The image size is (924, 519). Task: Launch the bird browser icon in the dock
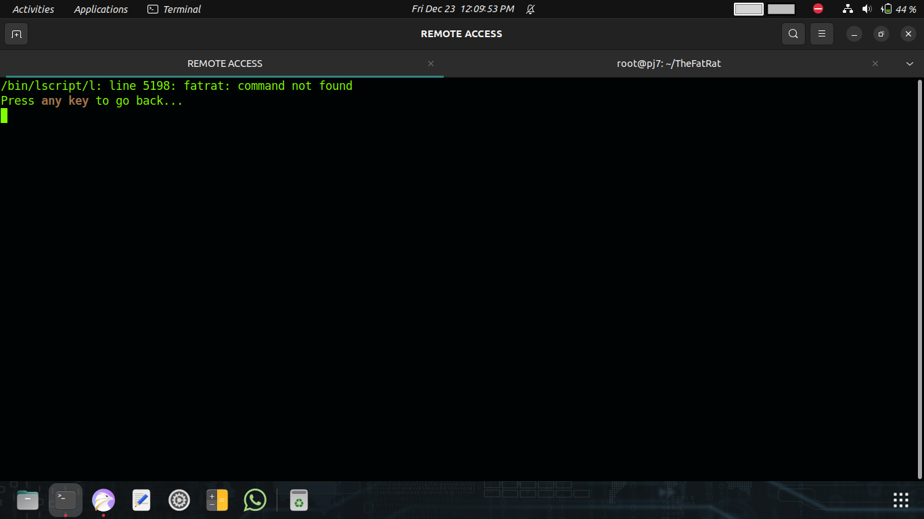pyautogui.click(x=103, y=500)
